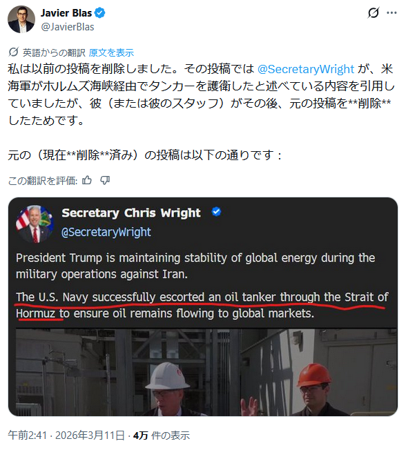The image size is (406, 450).
Task: Click Secretary Chris Wright avatar in image
Action: (x=35, y=224)
